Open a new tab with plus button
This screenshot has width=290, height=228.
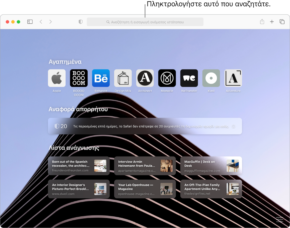click(x=272, y=22)
